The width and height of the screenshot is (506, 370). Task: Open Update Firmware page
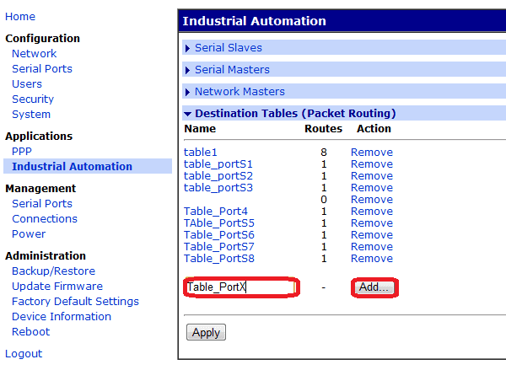click(x=57, y=287)
